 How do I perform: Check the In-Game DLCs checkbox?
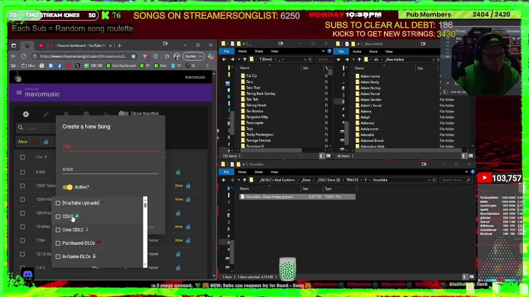coord(58,257)
